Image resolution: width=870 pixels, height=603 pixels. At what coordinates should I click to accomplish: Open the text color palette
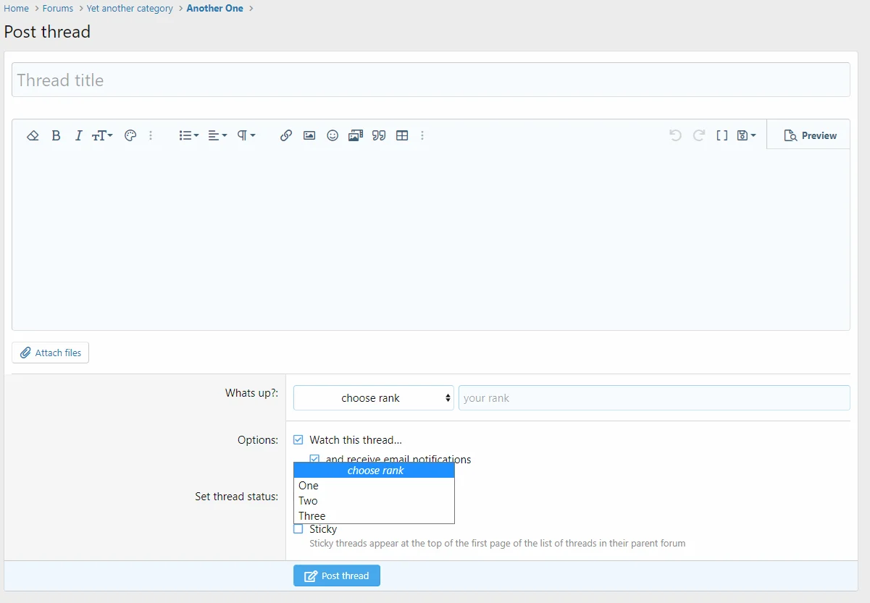tap(130, 135)
